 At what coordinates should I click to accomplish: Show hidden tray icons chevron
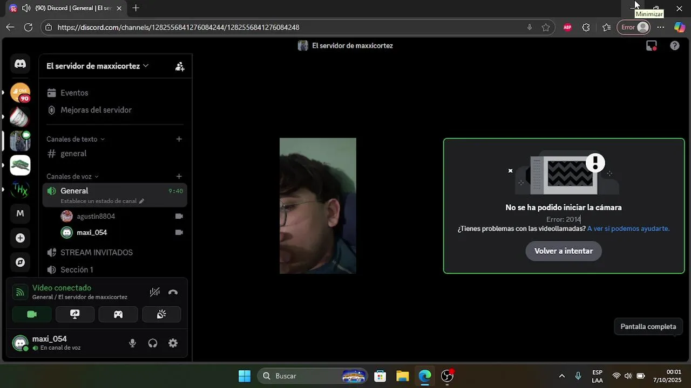(562, 376)
